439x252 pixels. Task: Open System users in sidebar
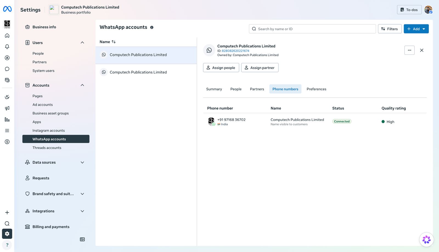[x=43, y=71]
